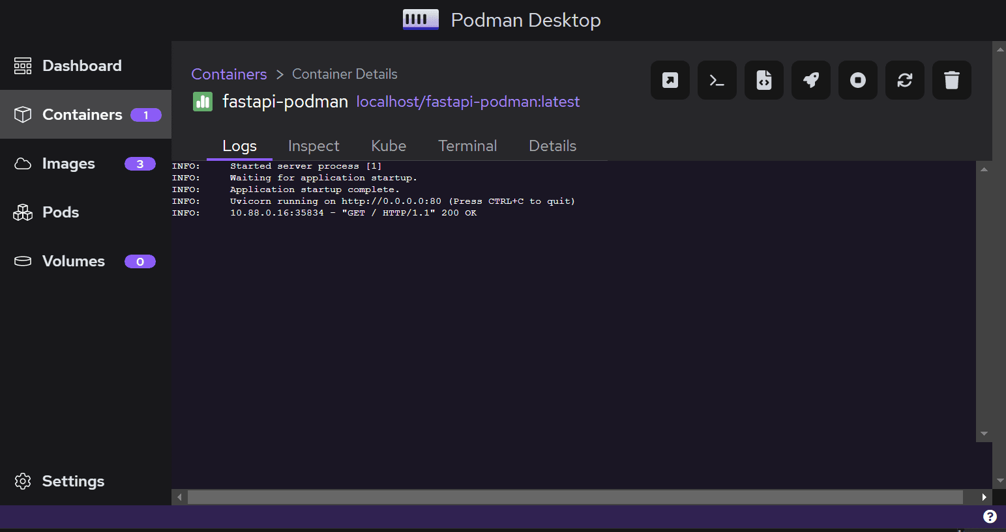Image resolution: width=1006 pixels, height=532 pixels.
Task: Go to Dashboard page
Action: [x=85, y=66]
